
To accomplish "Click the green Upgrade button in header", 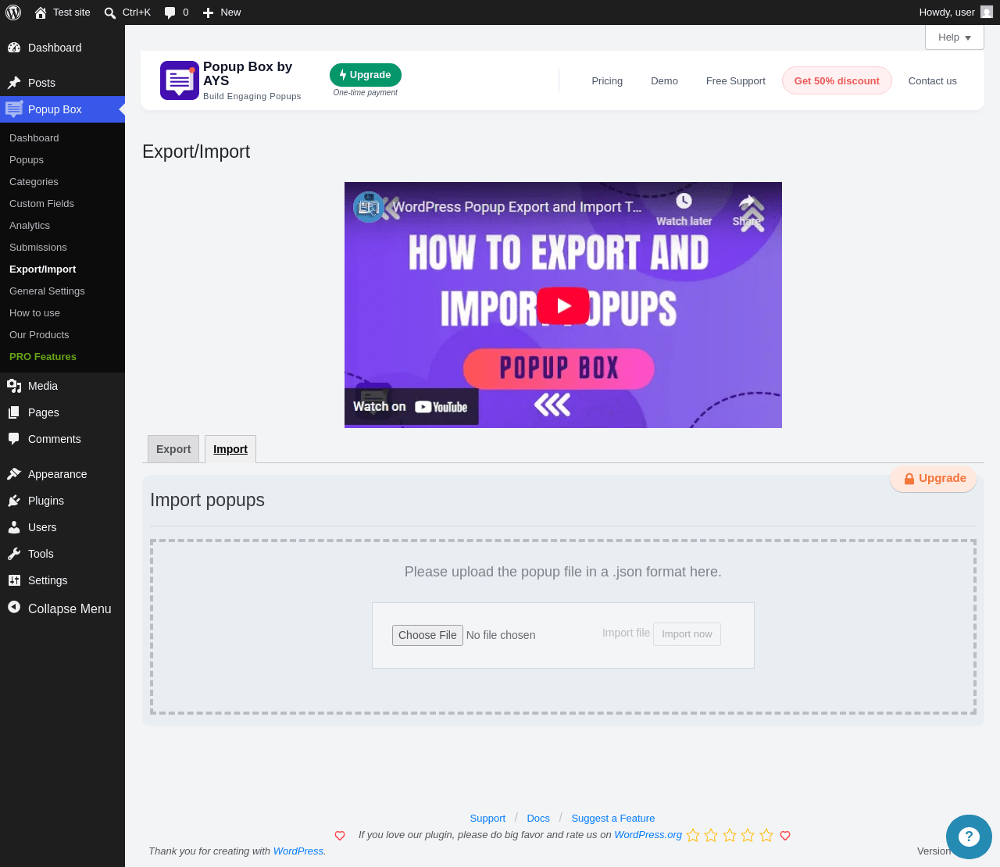I will coord(366,75).
